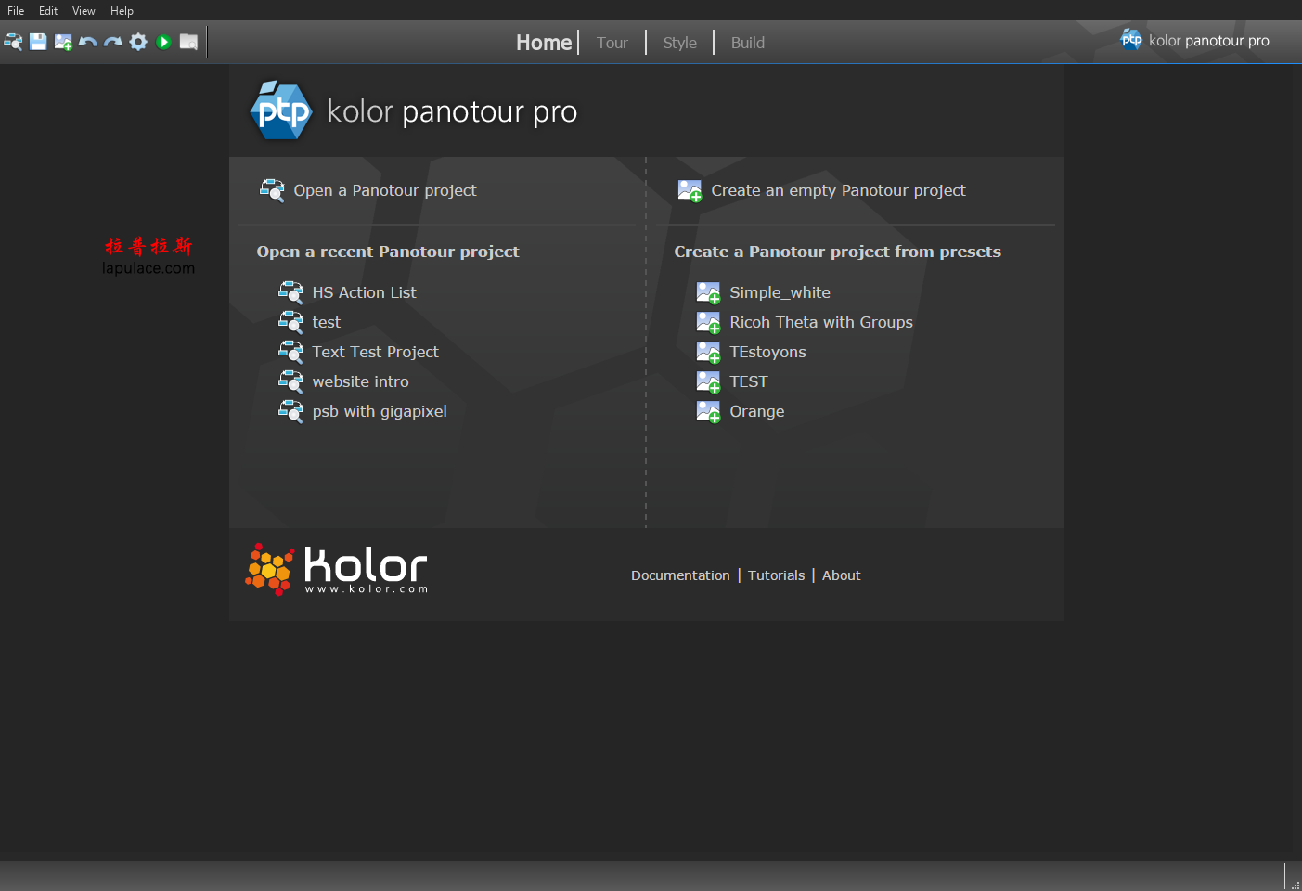Open an existing Panotour project via toolbar
1302x891 pixels.
13,42
